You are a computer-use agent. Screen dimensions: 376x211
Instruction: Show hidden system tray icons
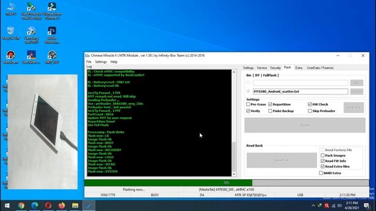point(313,206)
